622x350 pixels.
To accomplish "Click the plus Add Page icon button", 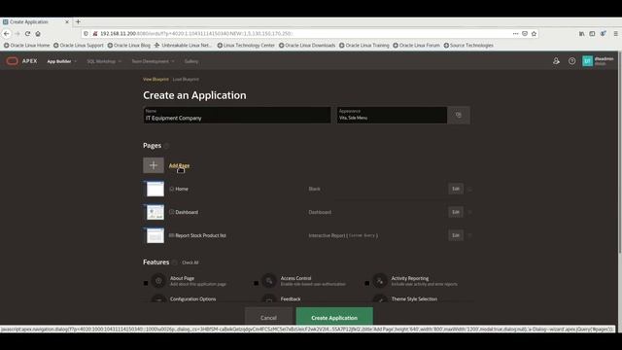I will click(x=154, y=165).
